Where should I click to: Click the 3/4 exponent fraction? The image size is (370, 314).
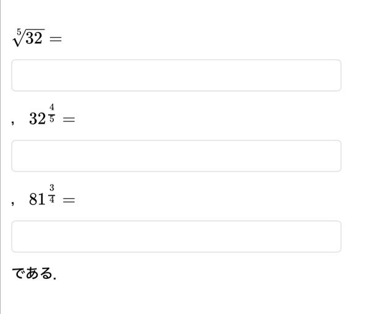tap(52, 193)
